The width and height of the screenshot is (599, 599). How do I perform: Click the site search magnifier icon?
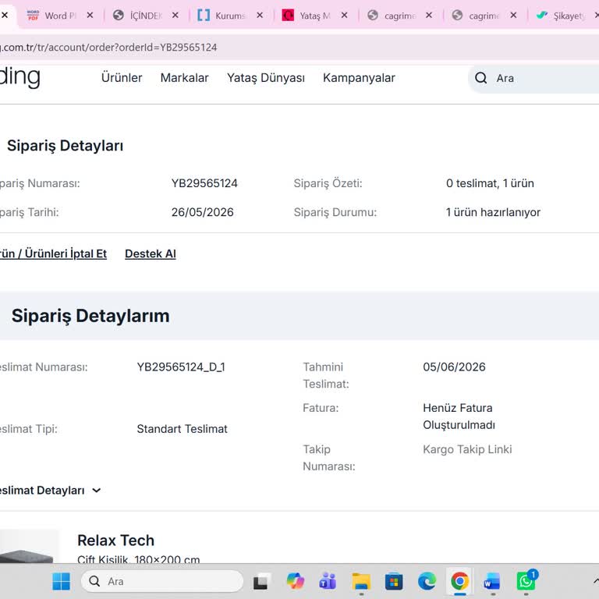[x=481, y=78]
